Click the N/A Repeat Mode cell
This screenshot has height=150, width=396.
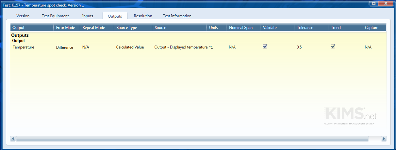86,47
